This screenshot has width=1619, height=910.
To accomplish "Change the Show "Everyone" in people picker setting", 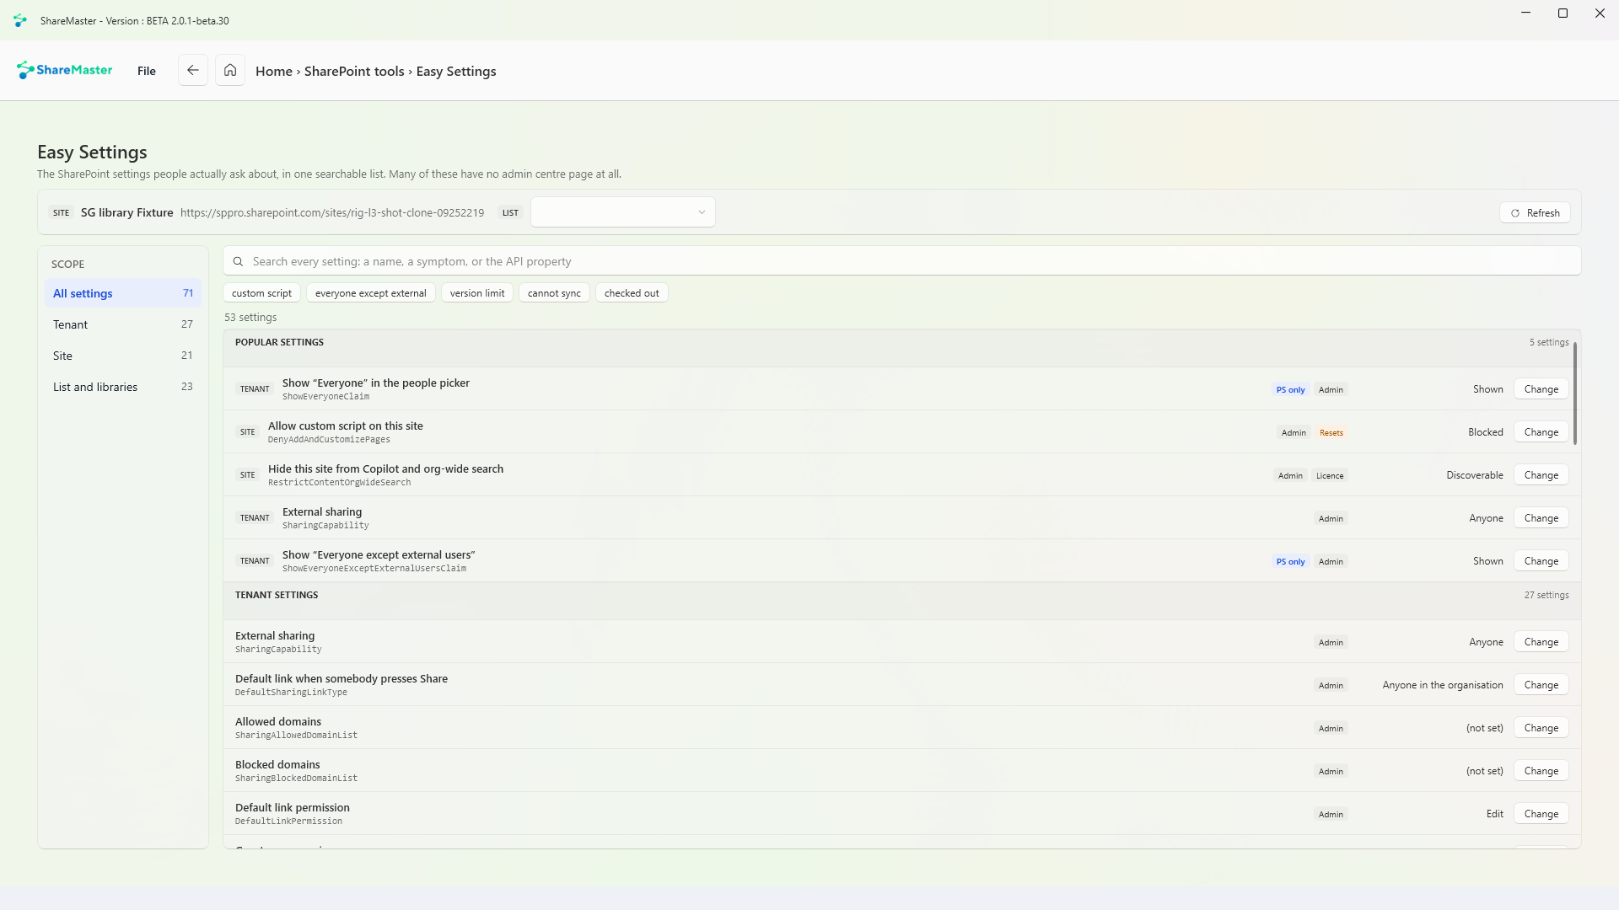I will coord(1541,389).
